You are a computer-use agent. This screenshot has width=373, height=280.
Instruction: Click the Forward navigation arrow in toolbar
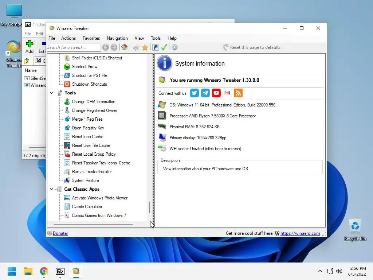click(114, 47)
